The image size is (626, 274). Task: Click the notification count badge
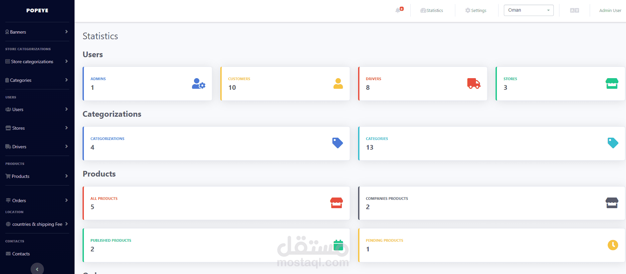pyautogui.click(x=402, y=9)
